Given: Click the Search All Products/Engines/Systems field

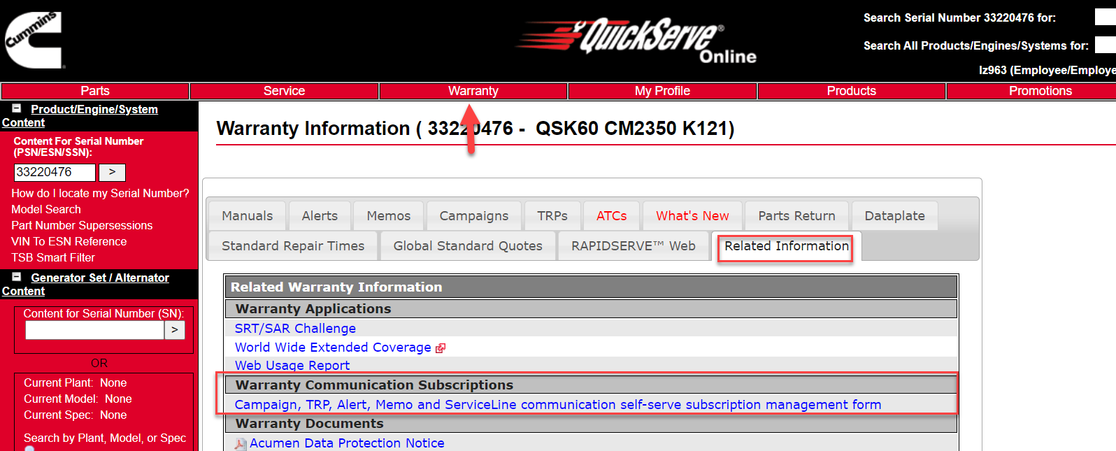Looking at the screenshot, I should pos(1106,45).
